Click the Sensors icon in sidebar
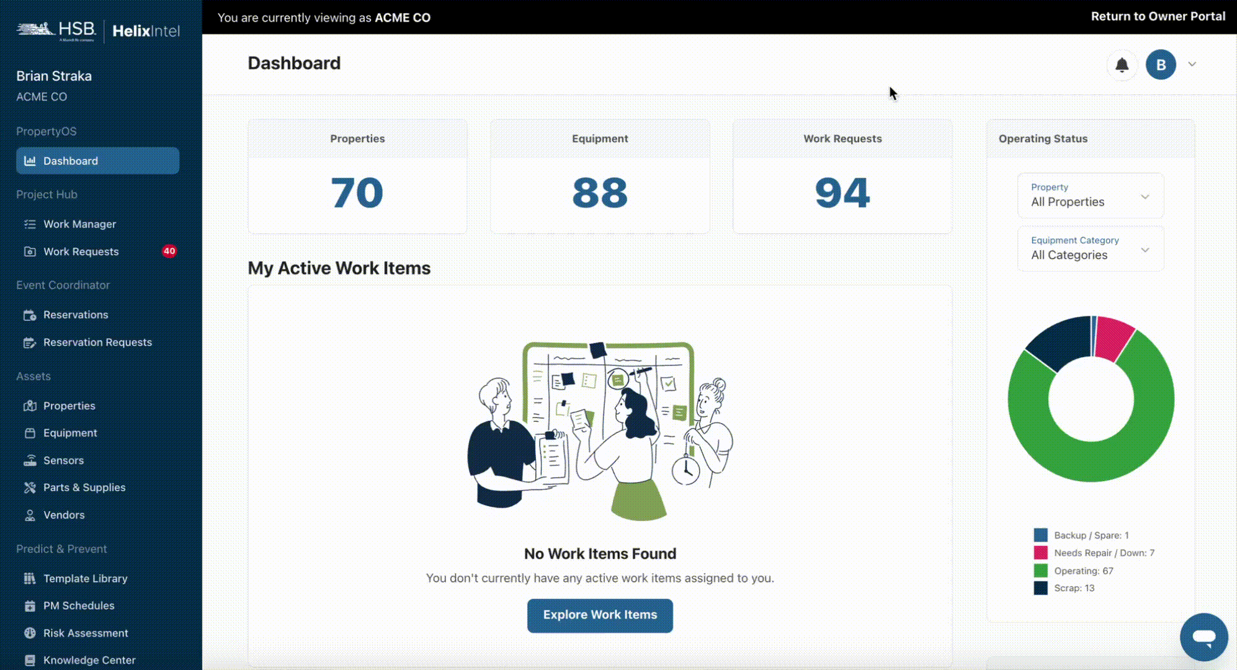This screenshot has height=670, width=1237. click(30, 460)
